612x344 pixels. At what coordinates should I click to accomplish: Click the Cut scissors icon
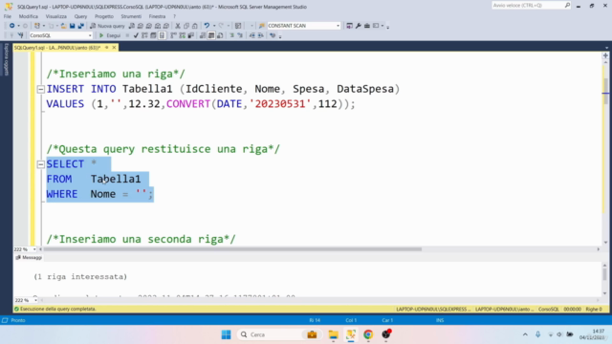(x=178, y=26)
